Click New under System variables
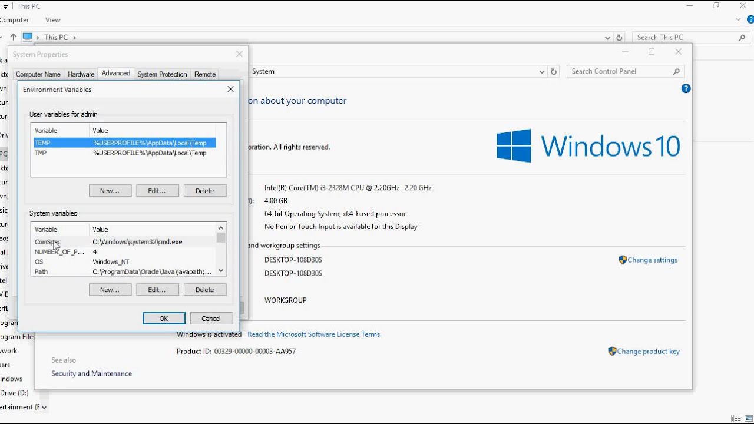Screen dimensions: 754x424 110,290
